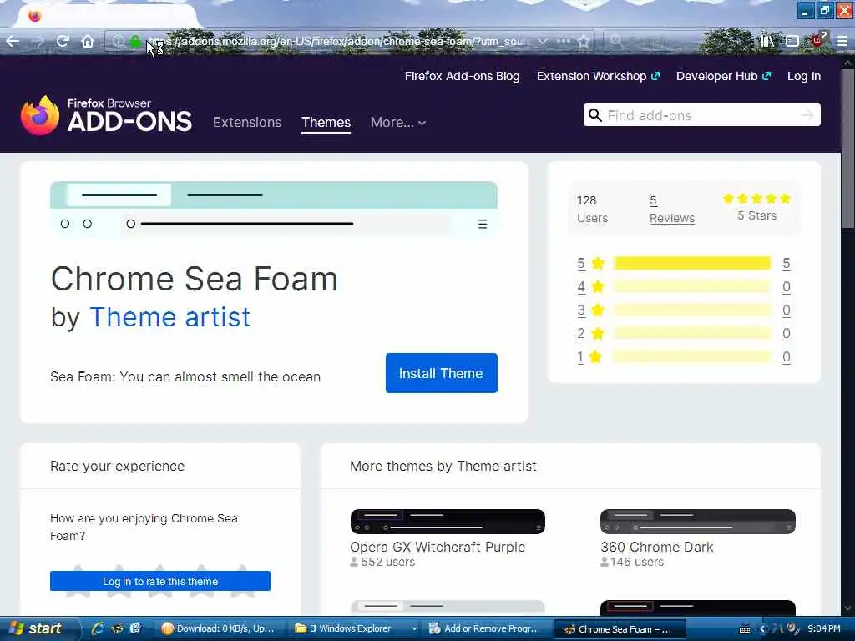Viewport: 855px width, 641px height.
Task: Click the 360 Chrome Dark preview image
Action: [x=698, y=522]
